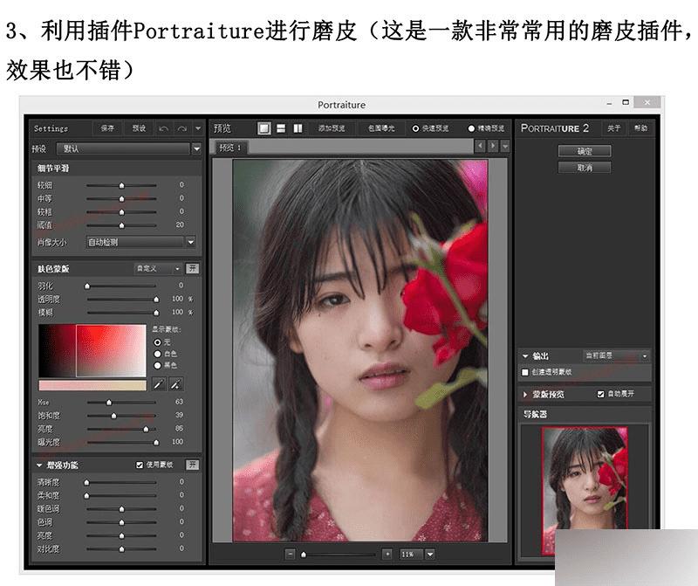This screenshot has width=698, height=586.
Task: Open zoom percentage 11% dropdown
Action: [x=430, y=555]
